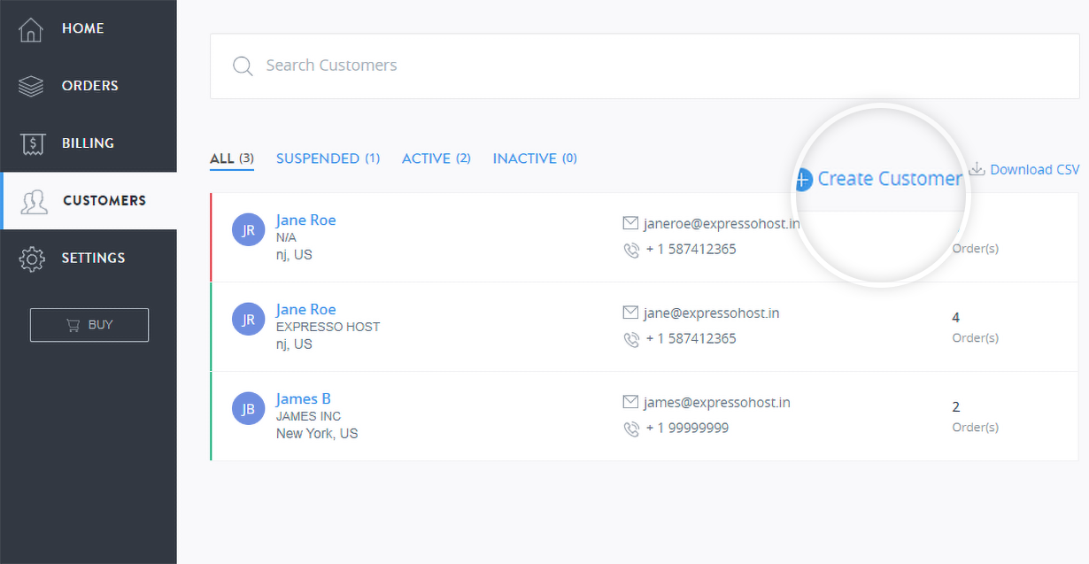1089x564 pixels.
Task: Select the Active (2) tab
Action: 436,158
